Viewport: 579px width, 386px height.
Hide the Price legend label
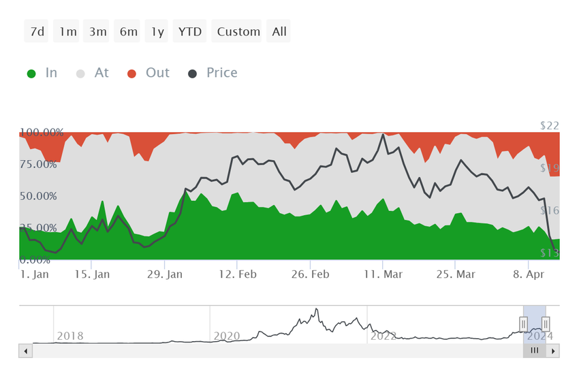coord(222,73)
